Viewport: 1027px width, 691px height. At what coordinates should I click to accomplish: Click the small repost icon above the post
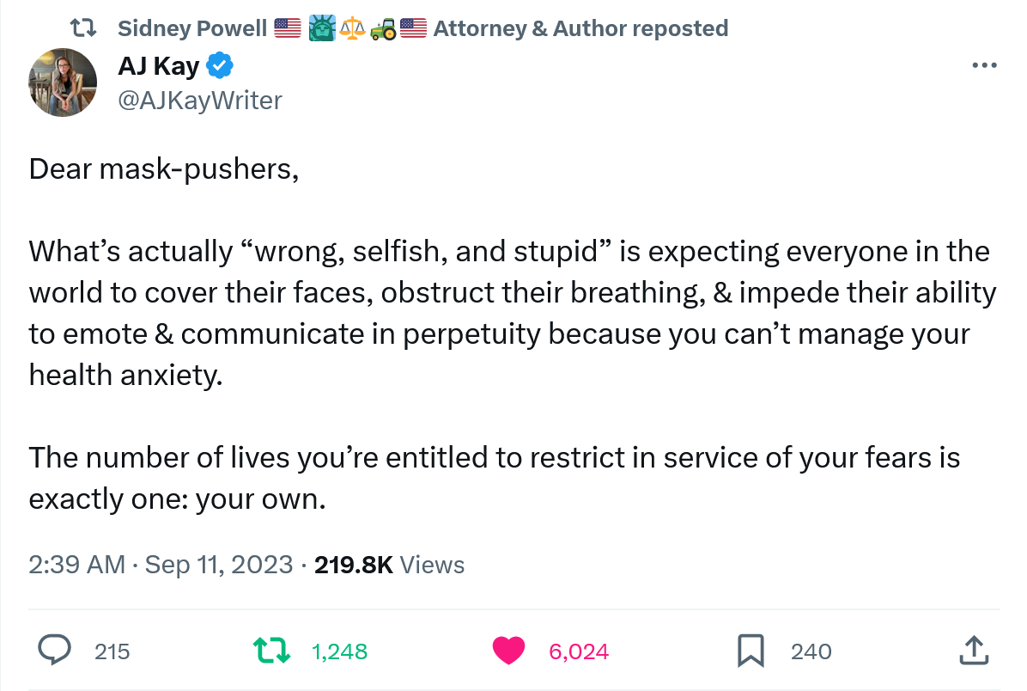click(82, 28)
